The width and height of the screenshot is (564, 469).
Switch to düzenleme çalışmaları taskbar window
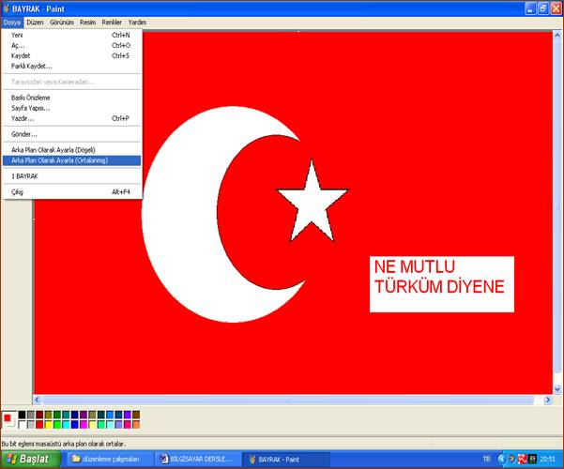click(110, 460)
